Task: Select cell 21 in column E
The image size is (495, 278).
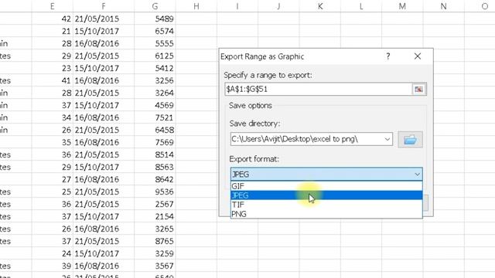Action: click(52, 31)
